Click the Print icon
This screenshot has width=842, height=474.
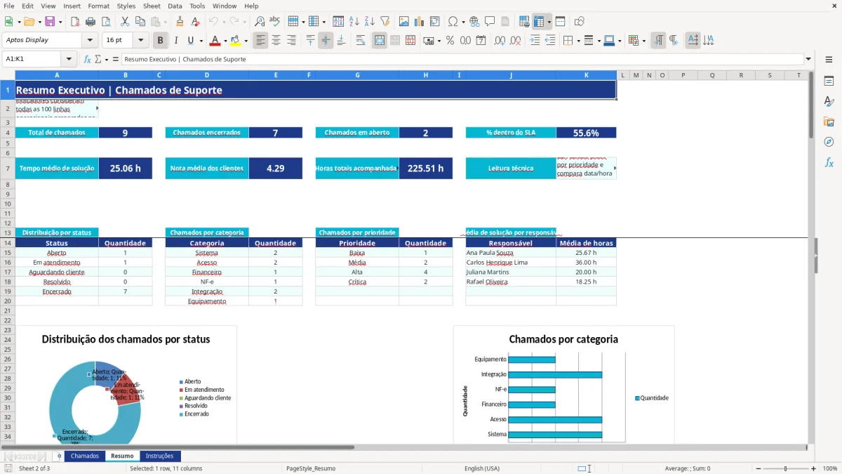click(x=92, y=22)
